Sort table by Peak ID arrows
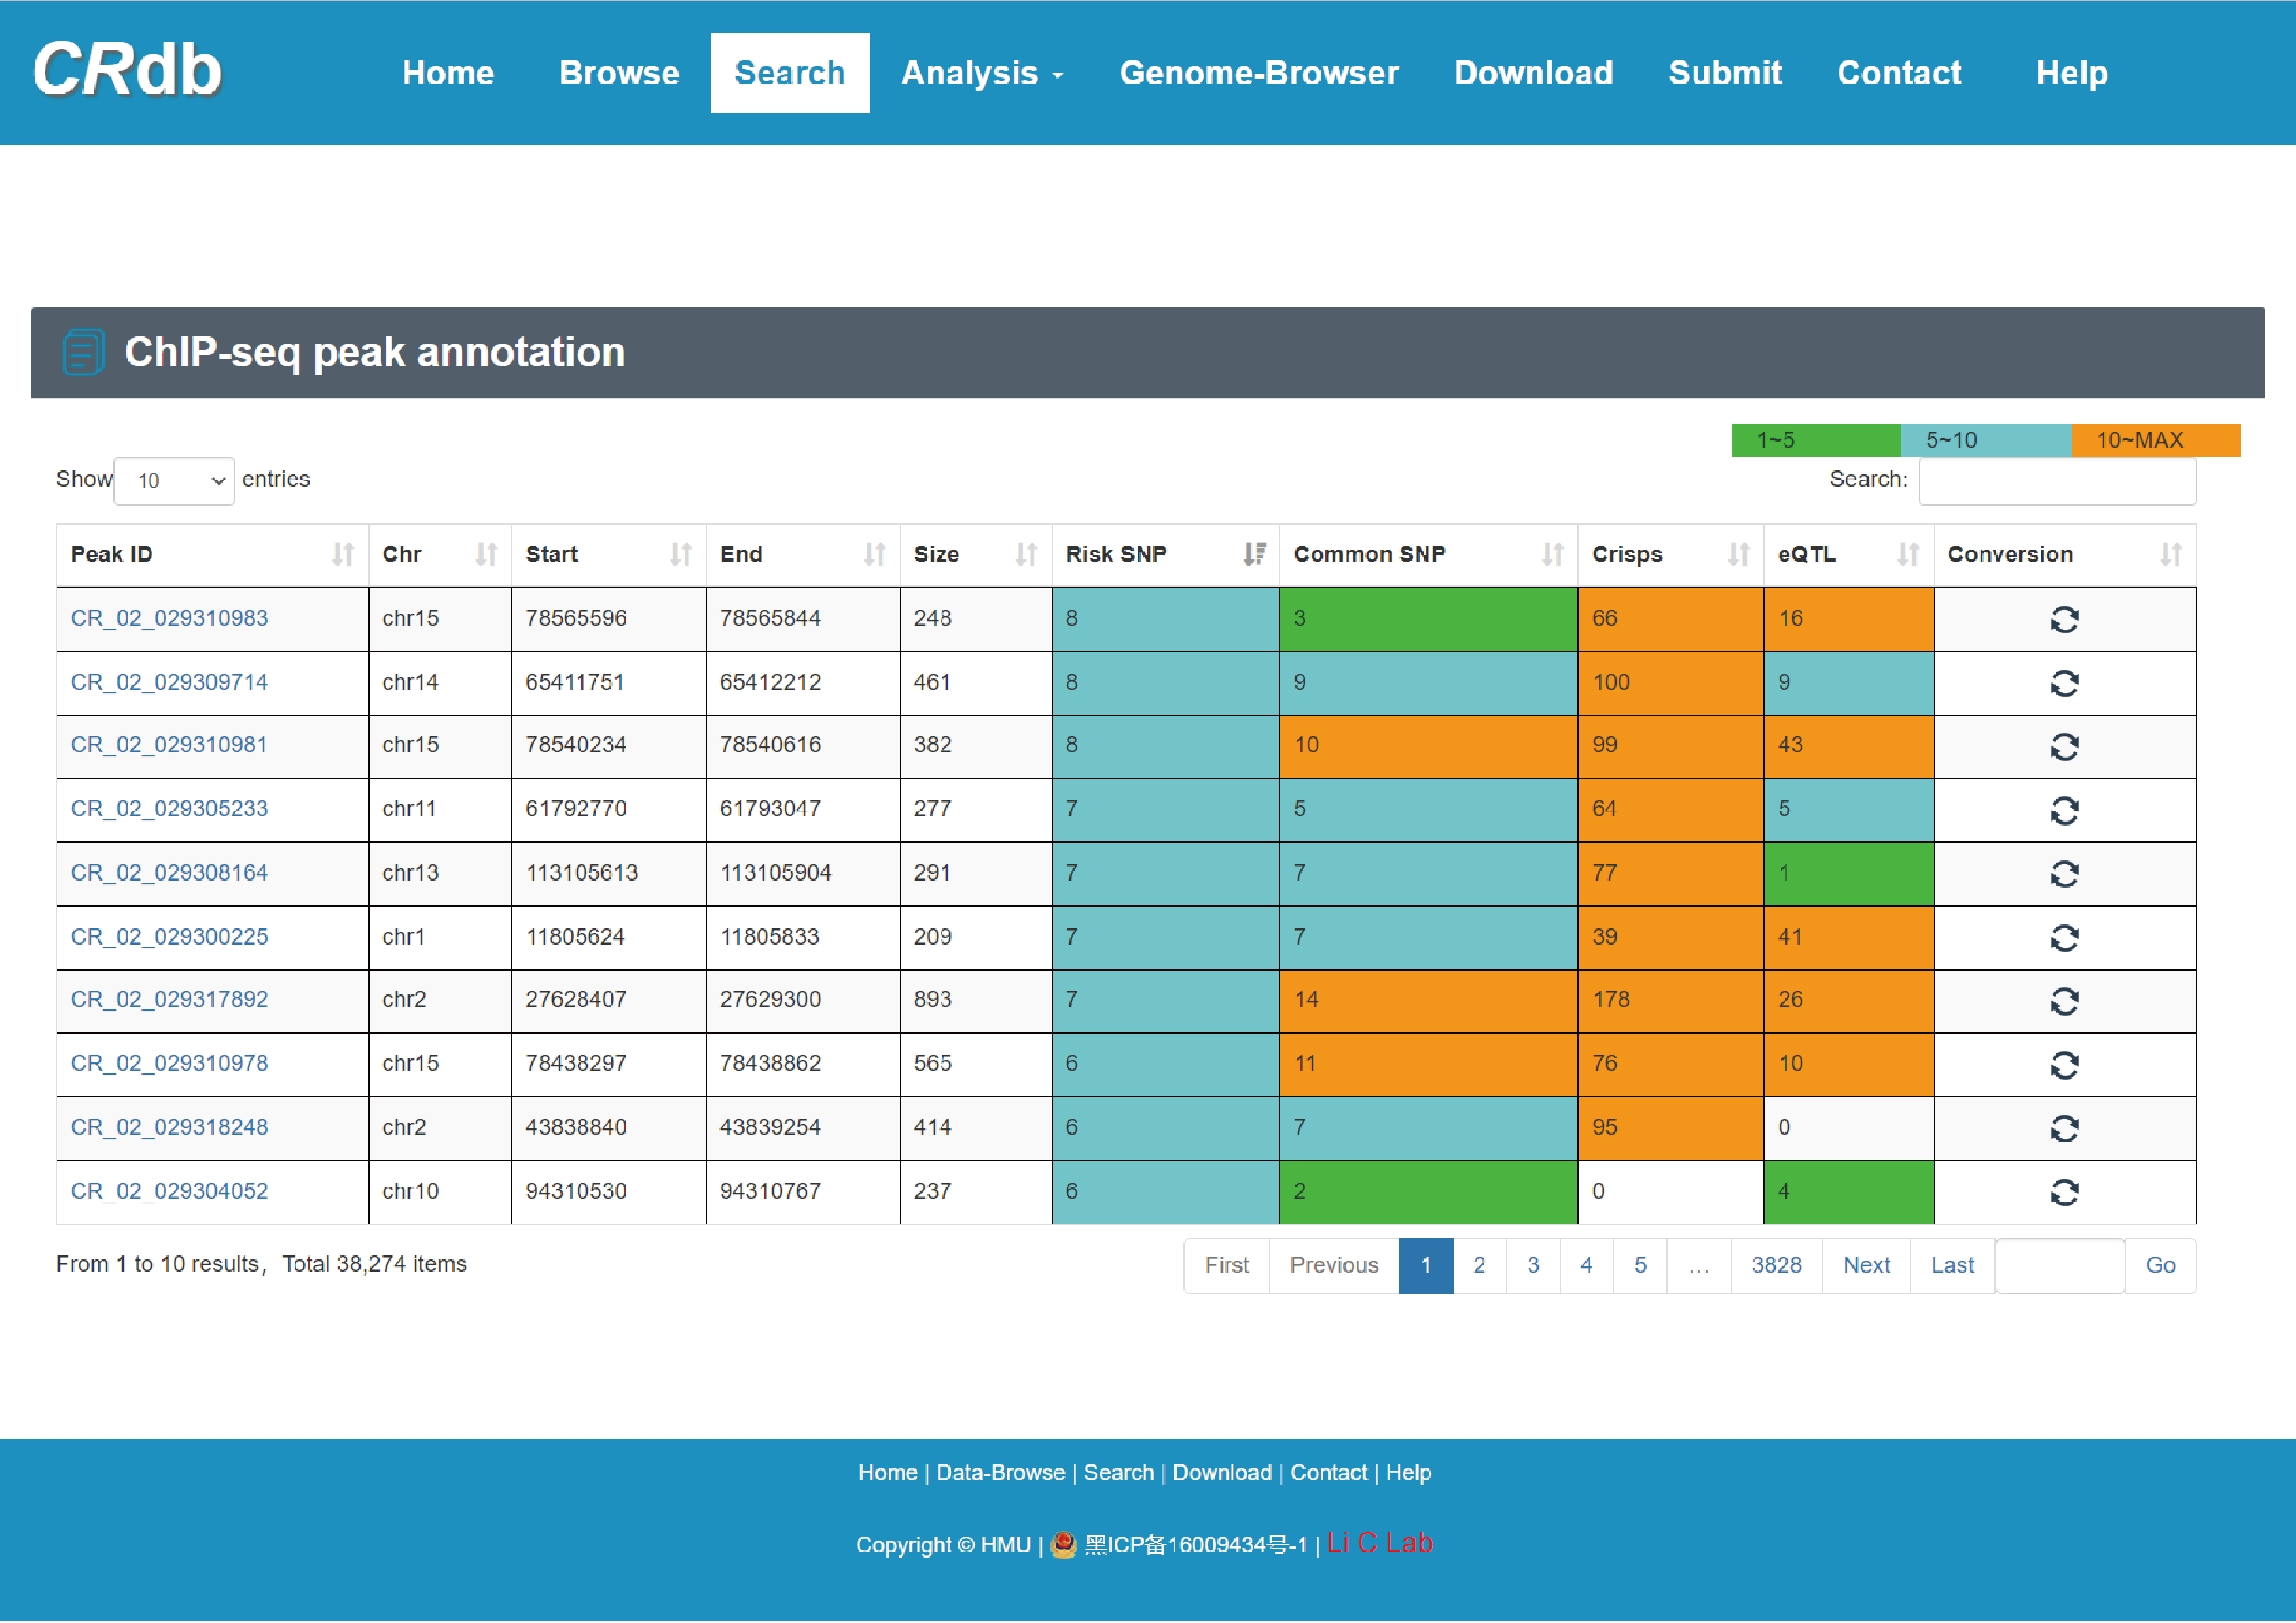 click(343, 555)
